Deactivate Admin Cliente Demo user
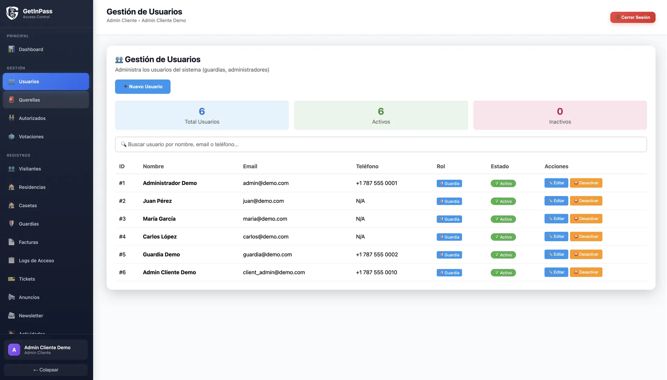 (x=586, y=272)
